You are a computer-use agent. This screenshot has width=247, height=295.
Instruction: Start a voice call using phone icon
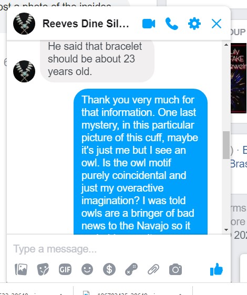coord(172,24)
